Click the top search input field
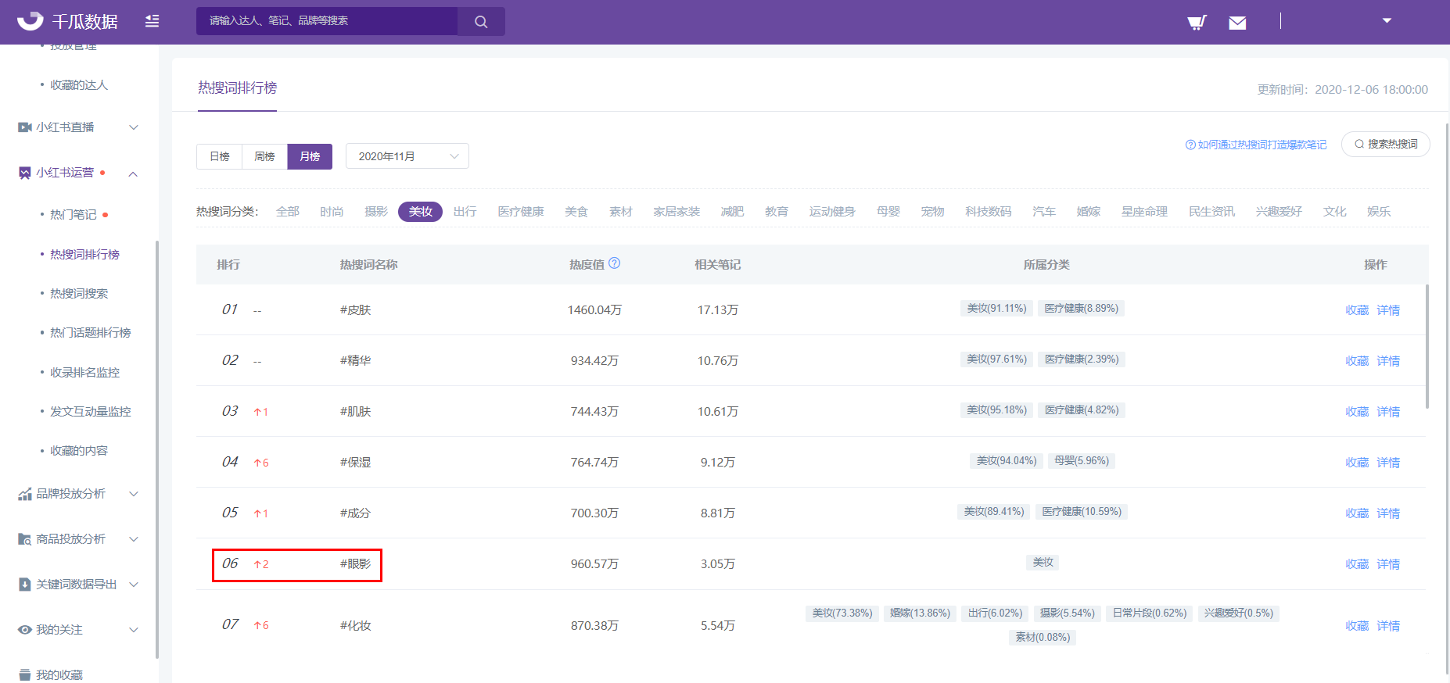 (327, 21)
